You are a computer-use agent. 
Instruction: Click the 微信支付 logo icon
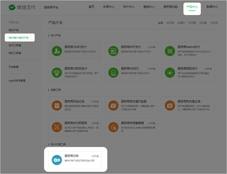(x=12, y=7)
